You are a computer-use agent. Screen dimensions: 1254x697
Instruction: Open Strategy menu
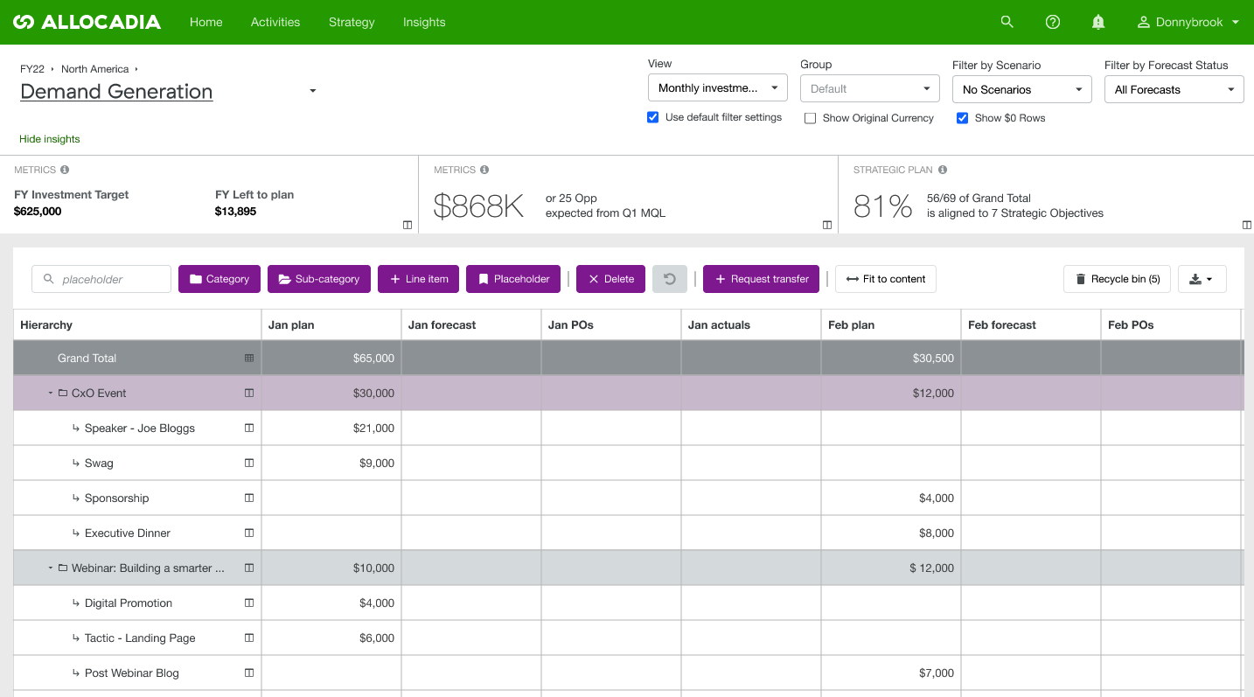click(352, 22)
